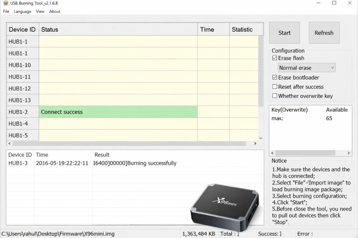Screen dimensions: 358x238
Task: Click the X96mini device box image
Action: (225, 205)
